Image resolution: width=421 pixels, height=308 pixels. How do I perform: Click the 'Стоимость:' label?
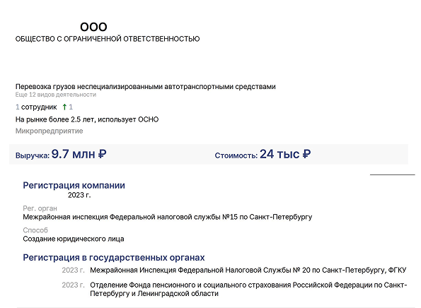click(236, 155)
